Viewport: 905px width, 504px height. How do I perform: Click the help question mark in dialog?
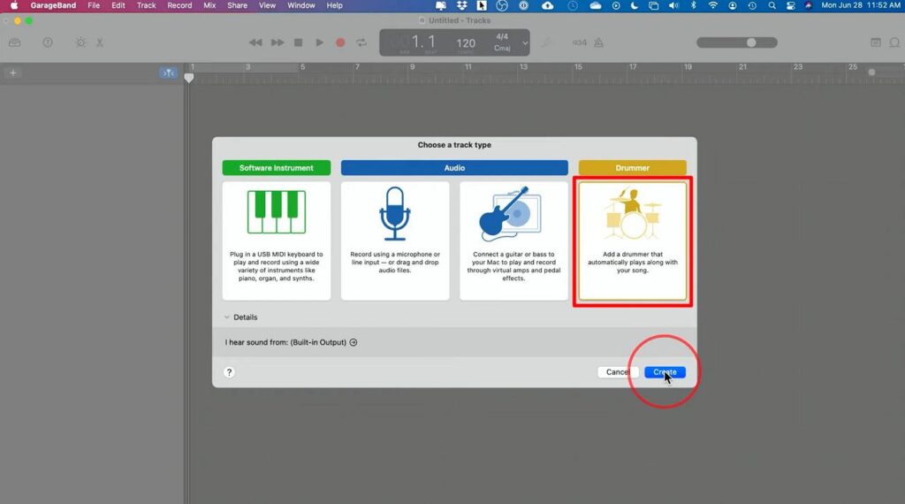click(x=229, y=372)
